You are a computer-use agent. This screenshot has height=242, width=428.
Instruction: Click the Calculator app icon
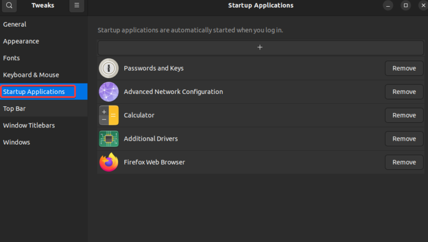109,115
